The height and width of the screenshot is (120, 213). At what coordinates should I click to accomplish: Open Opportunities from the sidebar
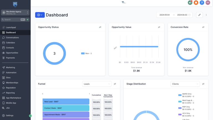12,53
